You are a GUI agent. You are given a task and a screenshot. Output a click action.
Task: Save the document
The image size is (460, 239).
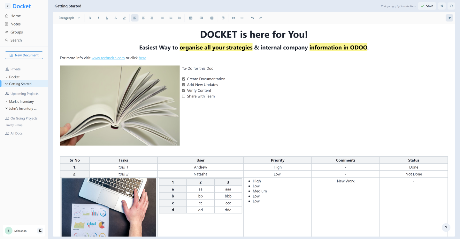click(427, 6)
